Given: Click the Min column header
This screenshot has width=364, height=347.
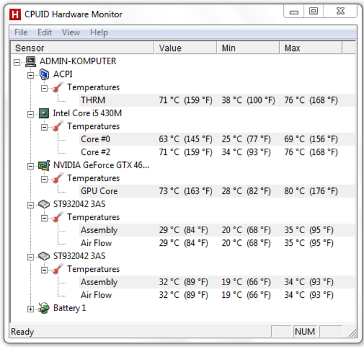Looking at the screenshot, I should click(x=248, y=48).
